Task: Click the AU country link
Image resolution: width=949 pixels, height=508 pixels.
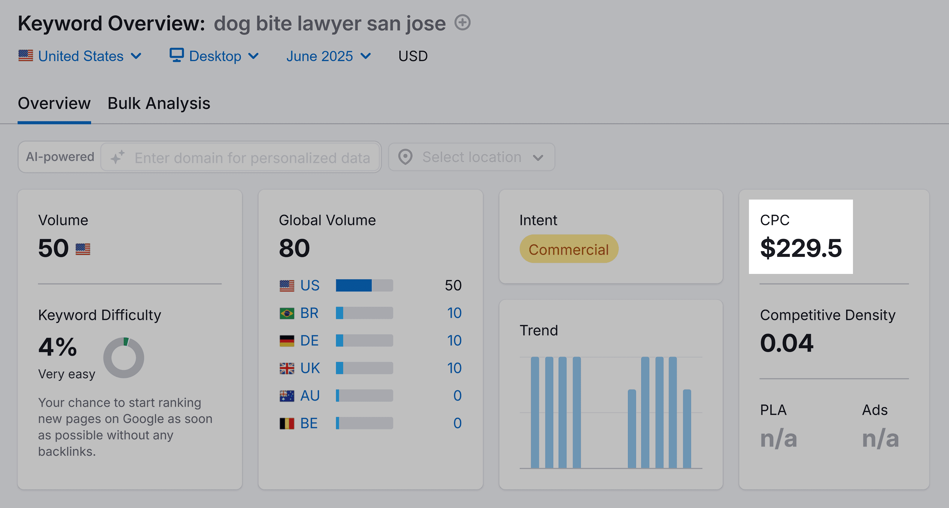Action: click(310, 396)
